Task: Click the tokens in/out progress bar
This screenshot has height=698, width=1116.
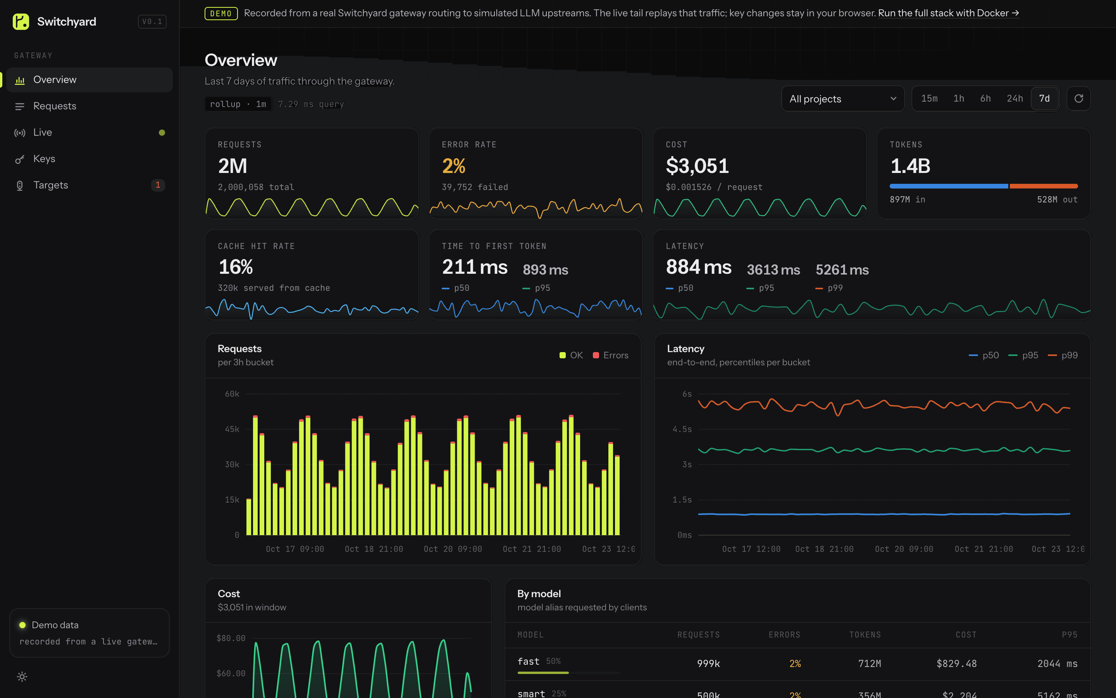Action: point(983,186)
